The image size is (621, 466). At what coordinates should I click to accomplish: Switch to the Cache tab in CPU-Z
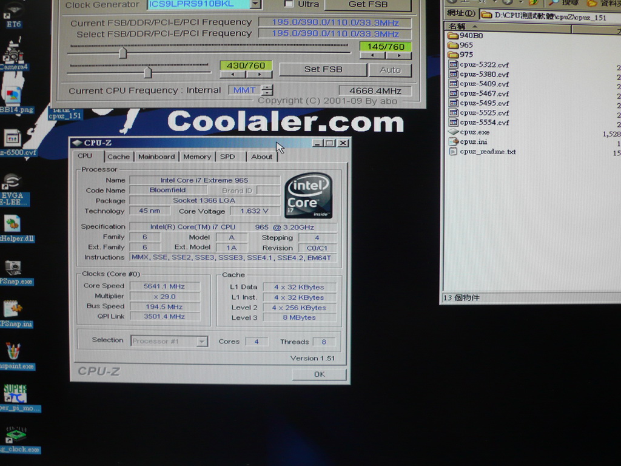(118, 157)
